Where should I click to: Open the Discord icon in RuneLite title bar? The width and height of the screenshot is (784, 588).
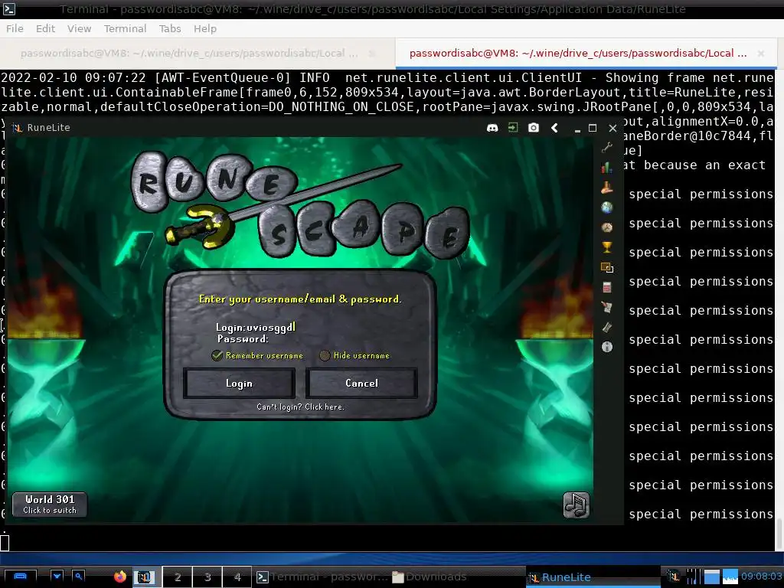coord(492,128)
